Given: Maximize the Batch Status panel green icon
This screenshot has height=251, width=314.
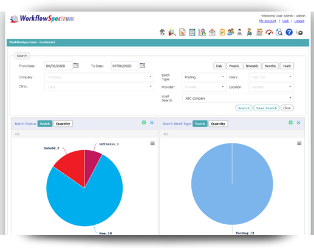Looking at the screenshot, I should (144, 122).
